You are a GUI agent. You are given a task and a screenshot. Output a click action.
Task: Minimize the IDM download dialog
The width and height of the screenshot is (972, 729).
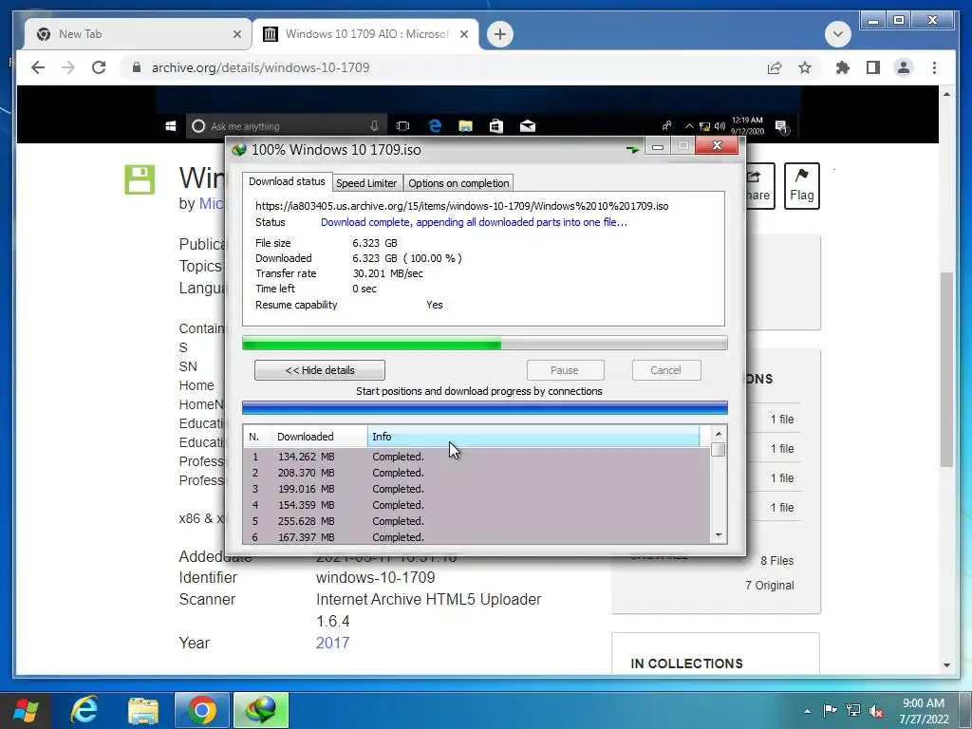click(x=658, y=146)
